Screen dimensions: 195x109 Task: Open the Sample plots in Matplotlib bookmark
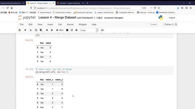[62, 12]
